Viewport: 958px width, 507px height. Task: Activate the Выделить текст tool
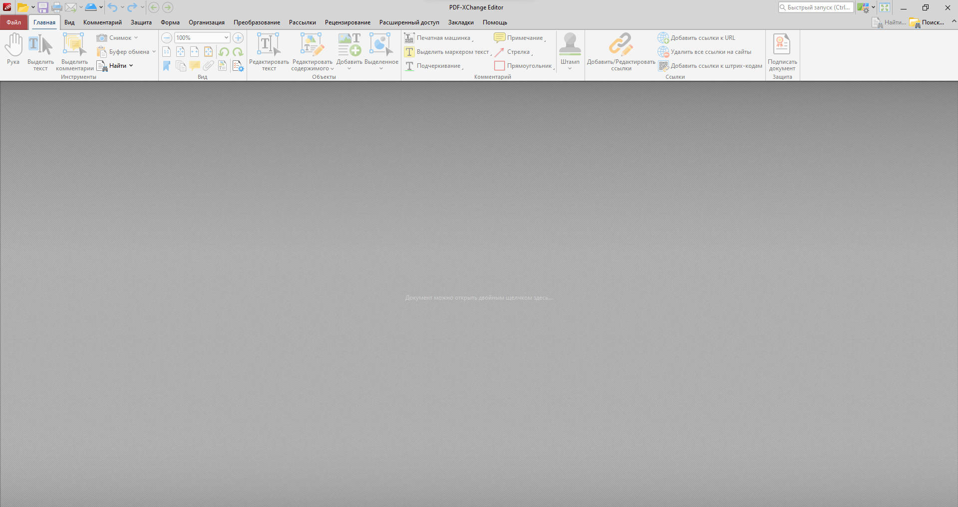click(40, 52)
